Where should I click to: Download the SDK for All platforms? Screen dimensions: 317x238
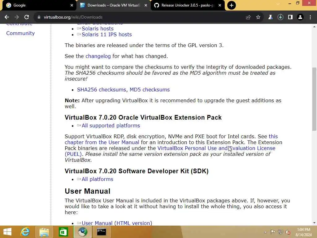point(98,179)
